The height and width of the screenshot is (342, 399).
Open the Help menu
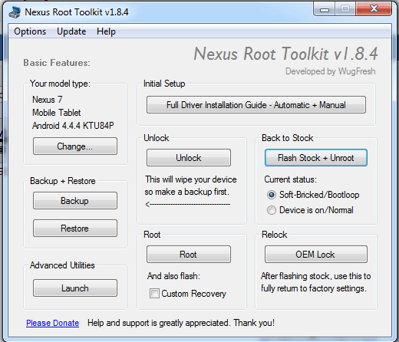[x=106, y=31]
